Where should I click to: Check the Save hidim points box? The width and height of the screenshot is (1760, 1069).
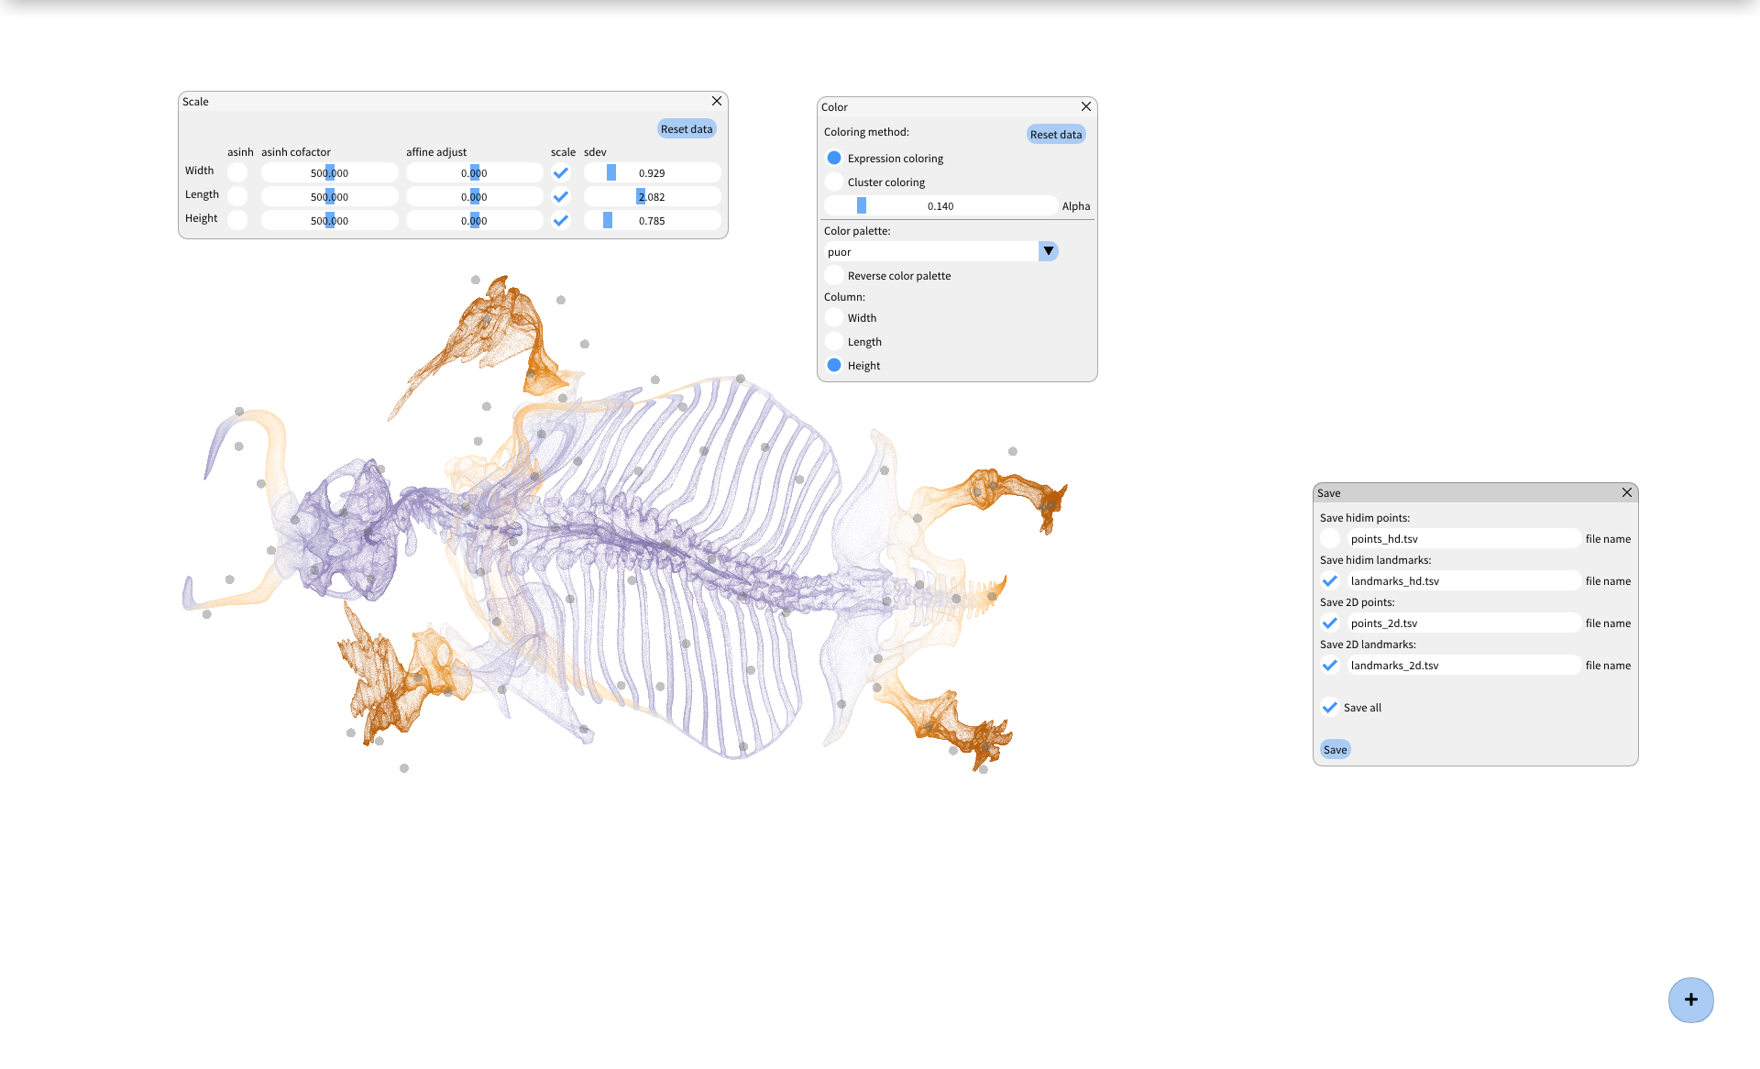pos(1330,539)
